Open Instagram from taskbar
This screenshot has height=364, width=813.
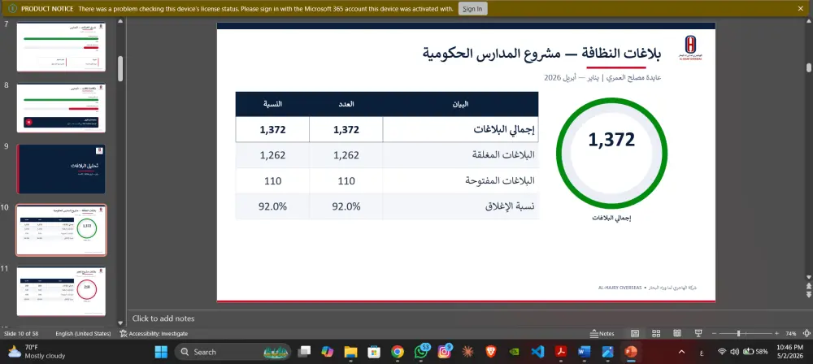(445, 352)
